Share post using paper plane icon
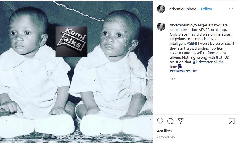238x143 pixels. (181, 121)
